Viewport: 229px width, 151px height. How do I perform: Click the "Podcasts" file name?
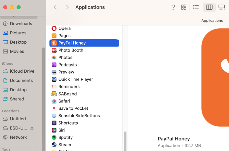[68, 65]
